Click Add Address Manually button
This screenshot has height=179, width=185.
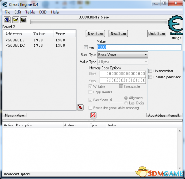click(x=164, y=115)
